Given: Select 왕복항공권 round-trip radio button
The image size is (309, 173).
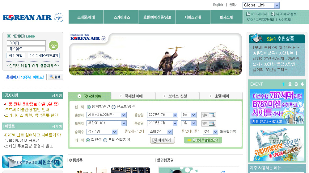Looking at the screenshot, I should coord(89,107).
